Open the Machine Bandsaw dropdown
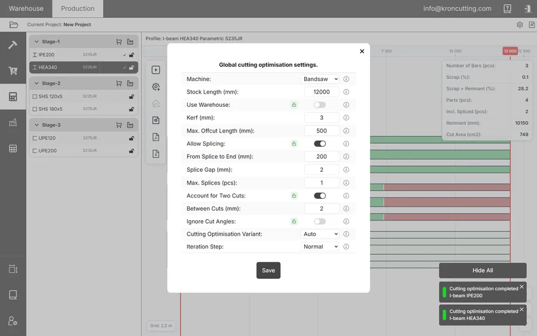The width and height of the screenshot is (537, 336). pos(320,79)
